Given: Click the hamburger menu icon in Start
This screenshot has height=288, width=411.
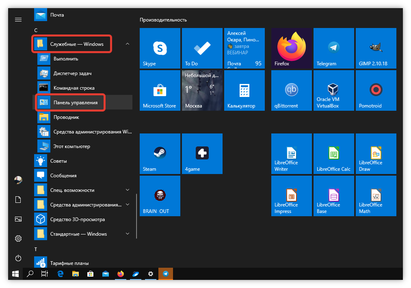Looking at the screenshot, I should [18, 19].
